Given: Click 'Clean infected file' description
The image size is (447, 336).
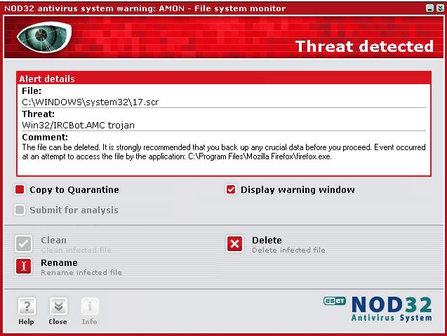Looking at the screenshot, I should tap(76, 250).
